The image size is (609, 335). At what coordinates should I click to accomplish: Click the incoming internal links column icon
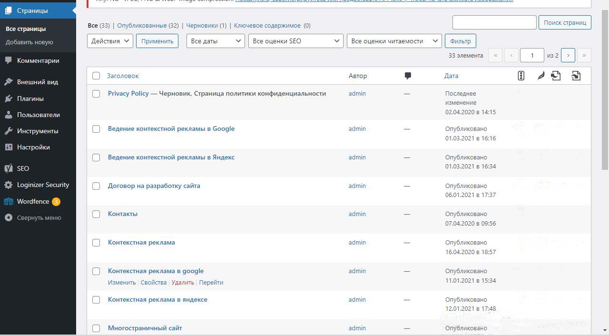pos(576,76)
